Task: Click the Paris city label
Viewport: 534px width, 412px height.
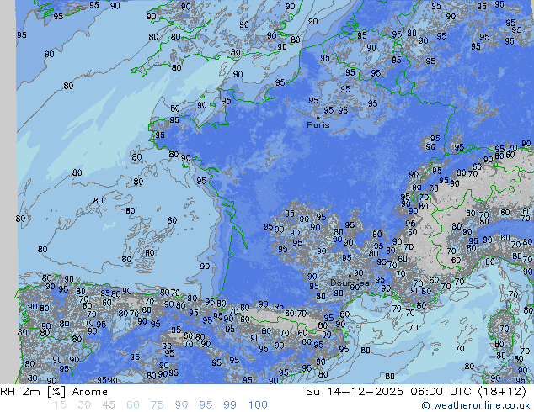Action: click(x=318, y=125)
